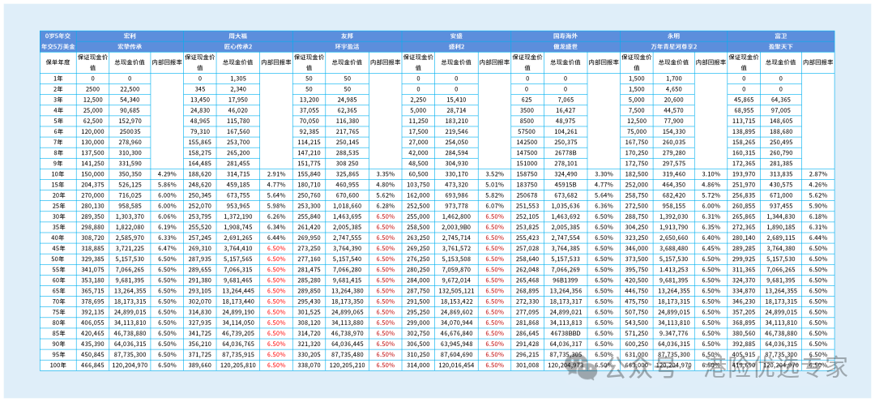Viewport: 875px width, 402px height.
Task: Click the '6.47%' return rate in the 45年 row
Action: tap(167, 249)
